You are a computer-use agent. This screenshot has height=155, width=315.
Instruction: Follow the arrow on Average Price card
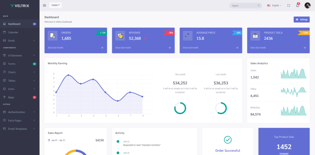coord(237,48)
